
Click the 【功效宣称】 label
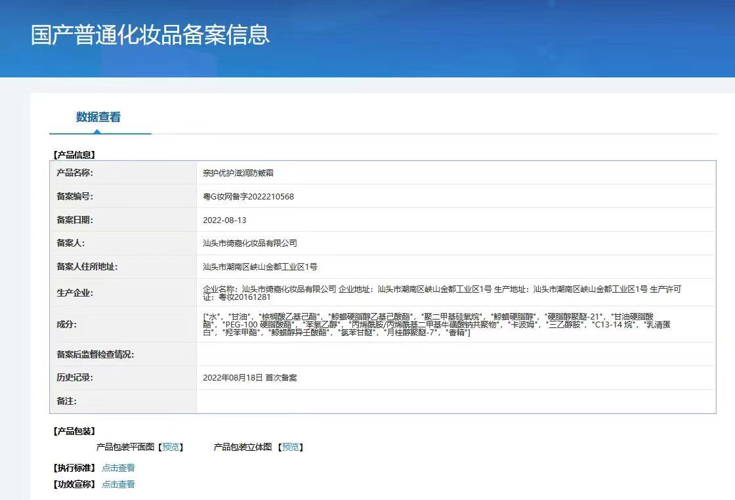74,484
